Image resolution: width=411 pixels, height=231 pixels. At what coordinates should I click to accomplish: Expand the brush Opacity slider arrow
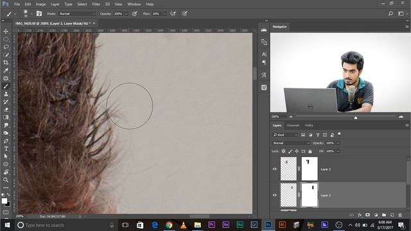click(x=126, y=13)
